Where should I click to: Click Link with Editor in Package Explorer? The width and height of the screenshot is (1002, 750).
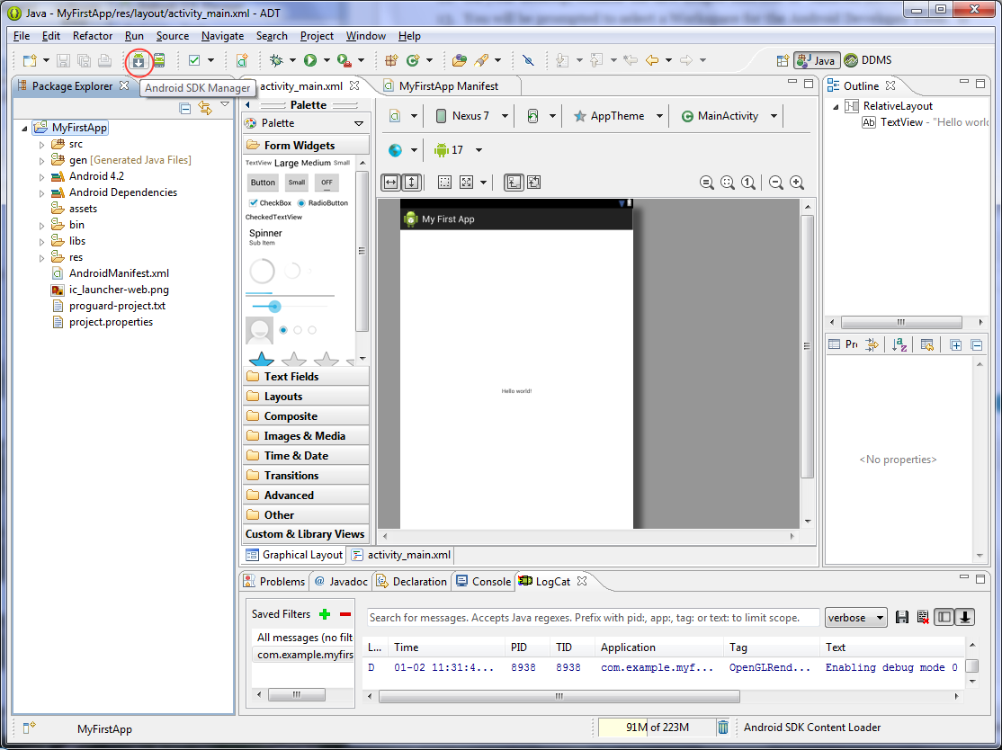(x=204, y=108)
